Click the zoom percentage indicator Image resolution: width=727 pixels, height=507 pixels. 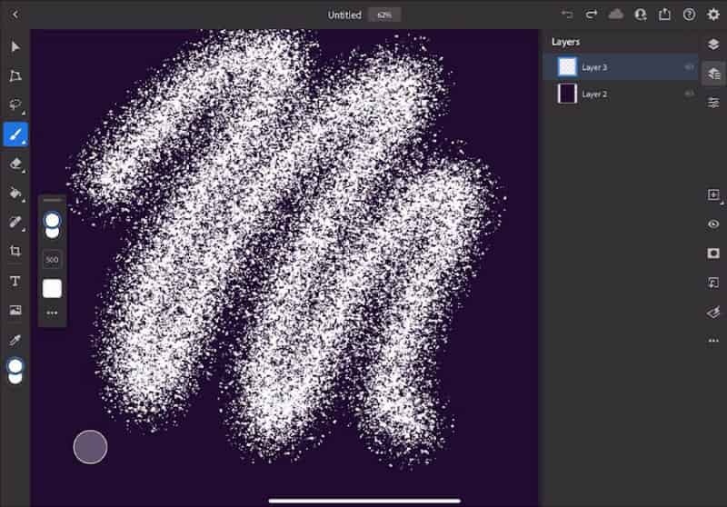(384, 15)
